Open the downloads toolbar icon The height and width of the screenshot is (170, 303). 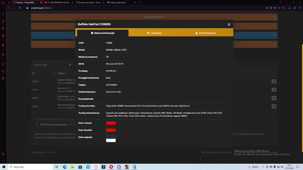289,8
